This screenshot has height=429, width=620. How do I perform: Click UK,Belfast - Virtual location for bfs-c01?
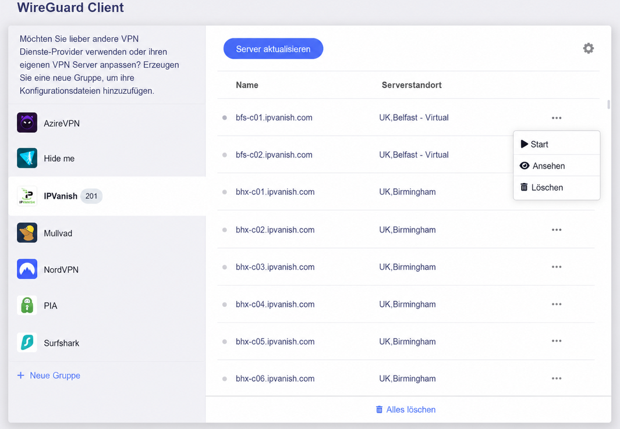coord(413,117)
